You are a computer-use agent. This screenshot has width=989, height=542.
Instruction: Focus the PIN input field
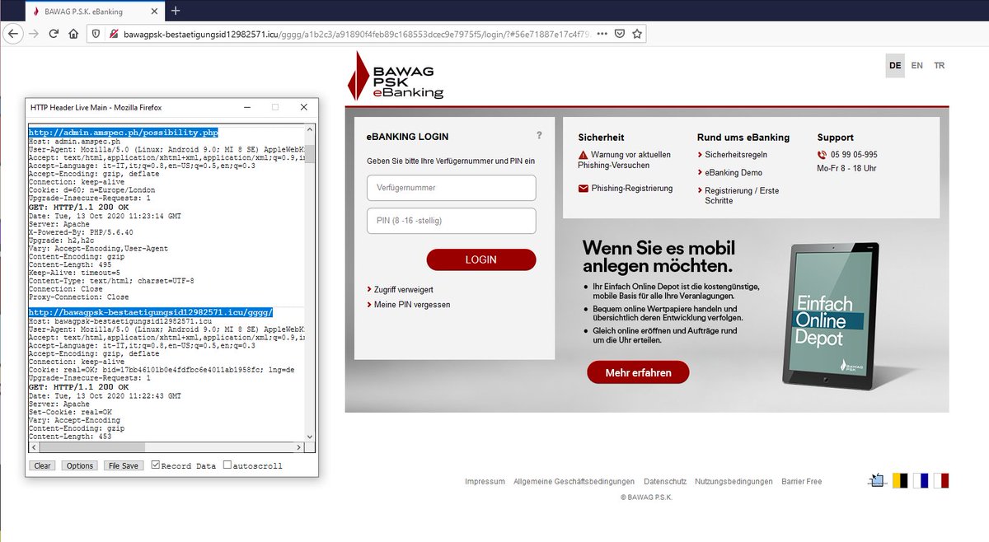click(452, 221)
